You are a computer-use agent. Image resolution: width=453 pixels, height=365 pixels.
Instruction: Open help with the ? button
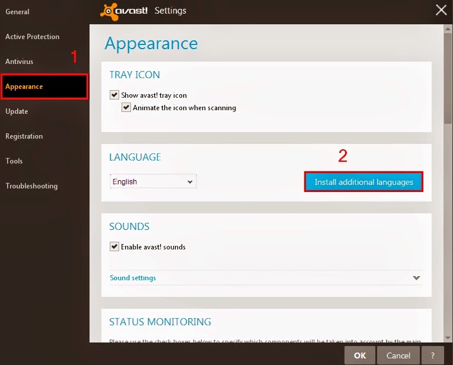click(432, 356)
